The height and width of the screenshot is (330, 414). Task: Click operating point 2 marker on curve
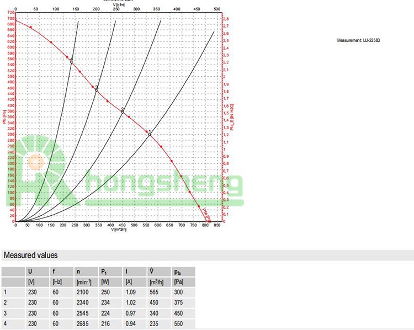click(x=123, y=111)
